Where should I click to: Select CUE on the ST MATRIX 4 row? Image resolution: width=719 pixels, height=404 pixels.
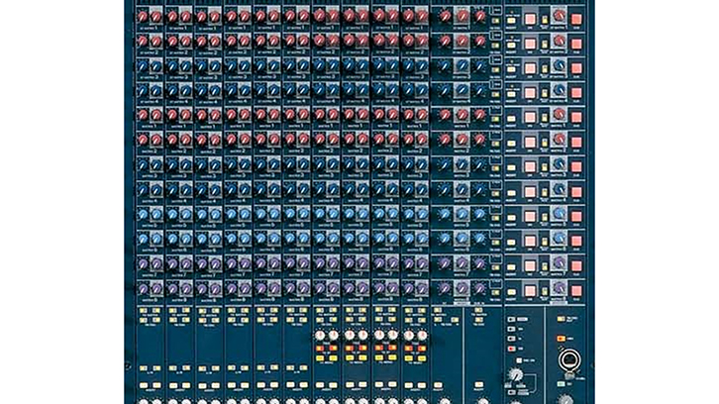[576, 93]
